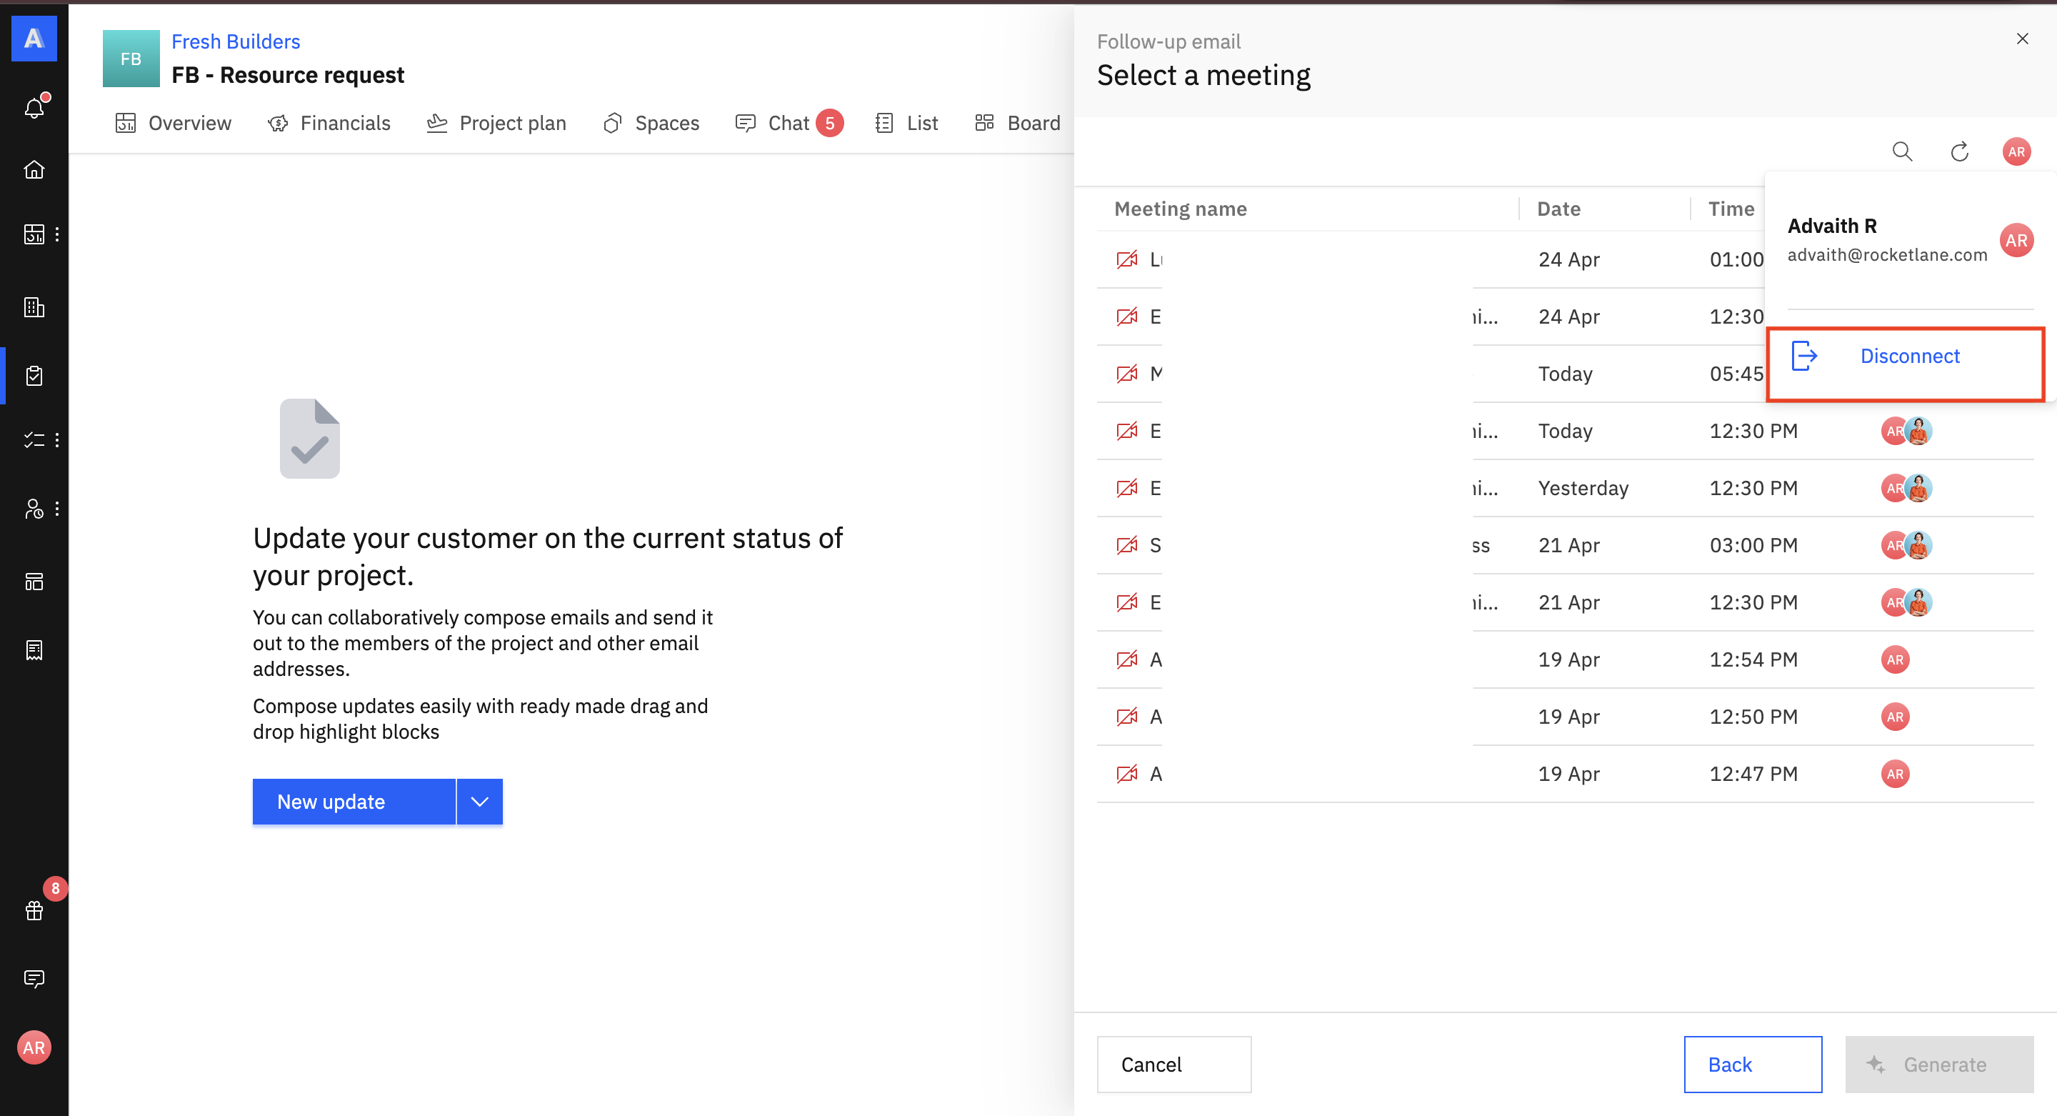The height and width of the screenshot is (1116, 2057).
Task: Click the Disconnect option
Action: (x=1908, y=357)
